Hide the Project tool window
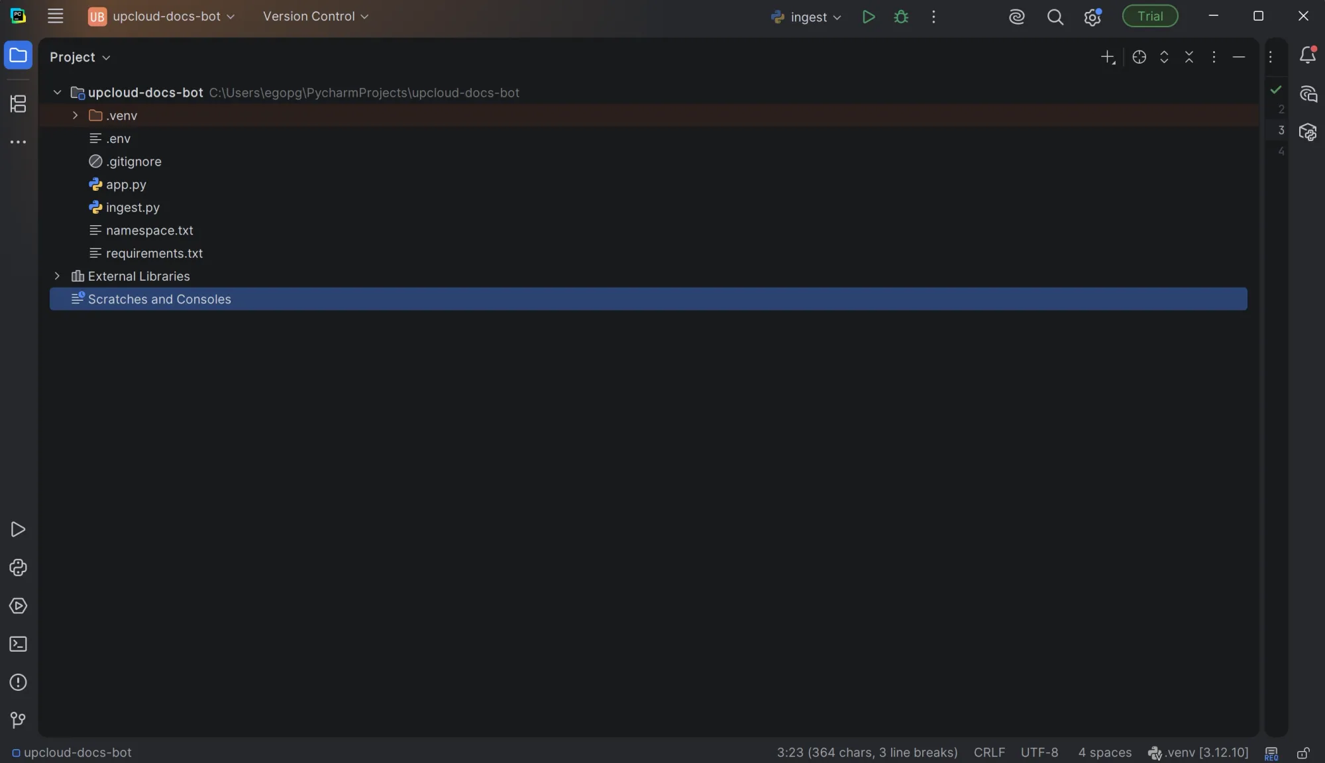The height and width of the screenshot is (763, 1325). [x=1239, y=57]
